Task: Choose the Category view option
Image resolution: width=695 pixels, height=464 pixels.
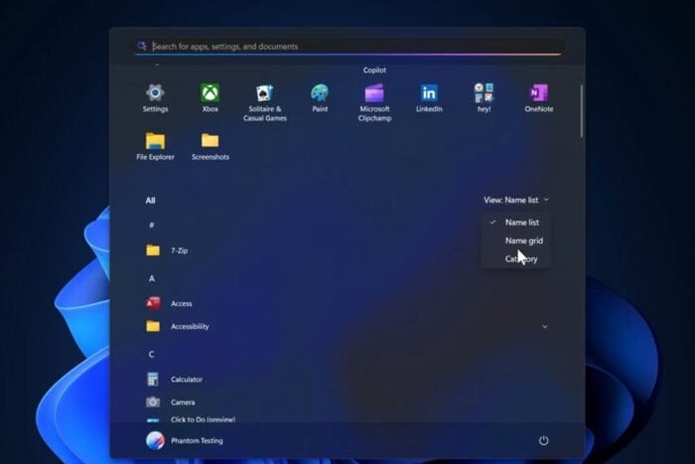Action: tap(516, 258)
